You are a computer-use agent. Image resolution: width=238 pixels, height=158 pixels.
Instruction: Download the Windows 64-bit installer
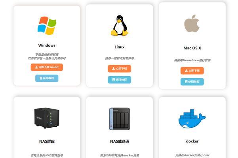47,67
